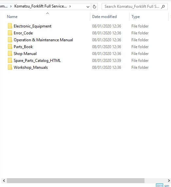This screenshot has height=187, width=171.
Task: Switch to large icons view
Action: 167,186
